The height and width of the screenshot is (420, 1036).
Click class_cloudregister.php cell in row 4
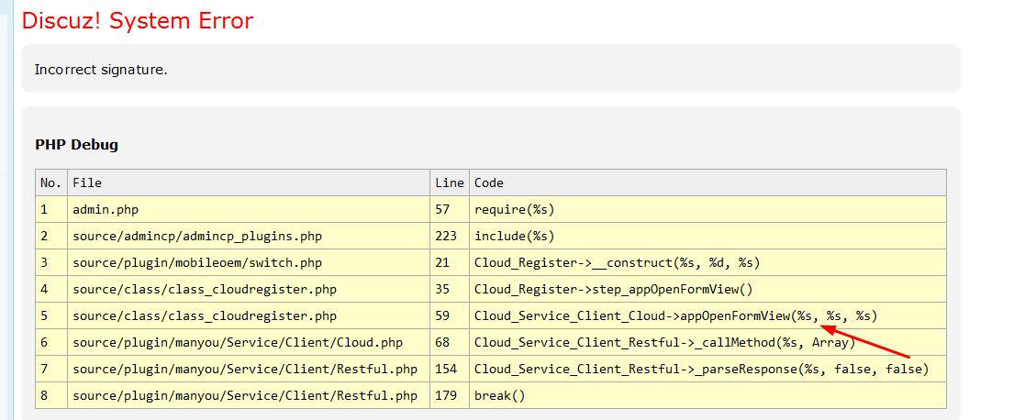click(x=249, y=289)
